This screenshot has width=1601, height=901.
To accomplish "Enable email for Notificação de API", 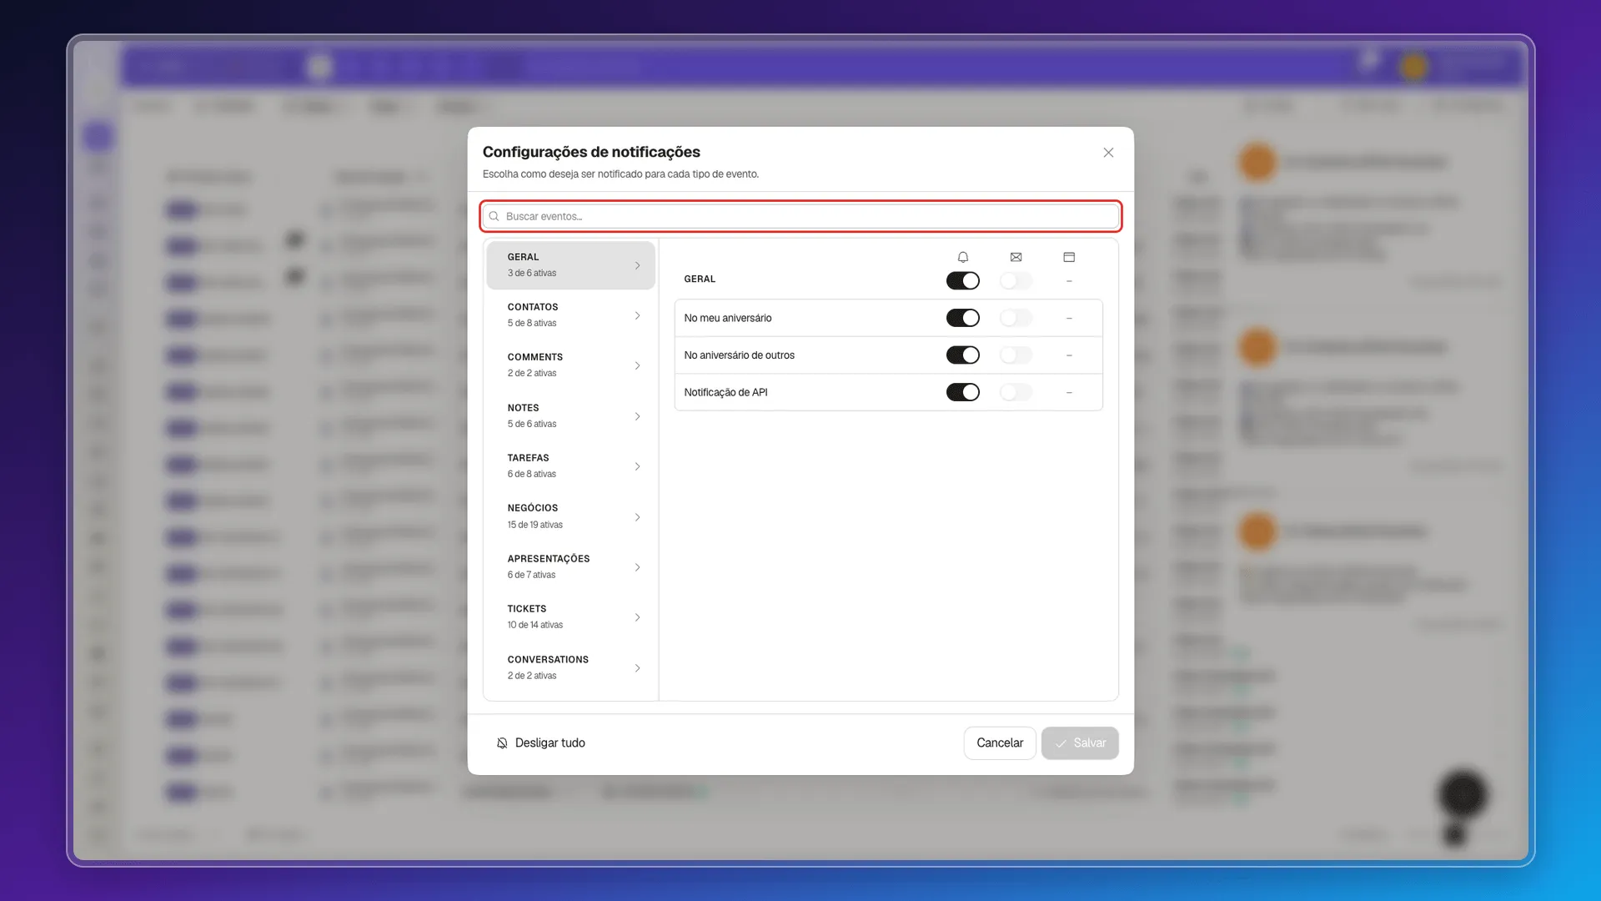I will pyautogui.click(x=1016, y=392).
